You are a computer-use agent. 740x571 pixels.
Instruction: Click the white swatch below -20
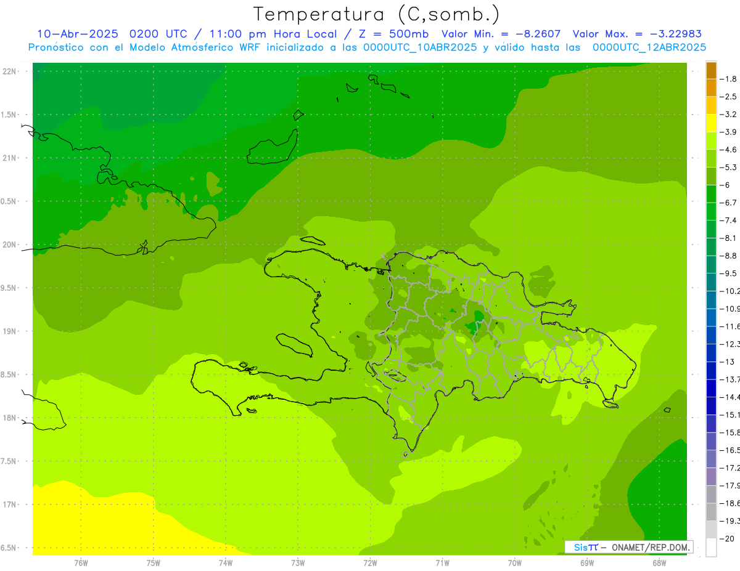tap(711, 547)
